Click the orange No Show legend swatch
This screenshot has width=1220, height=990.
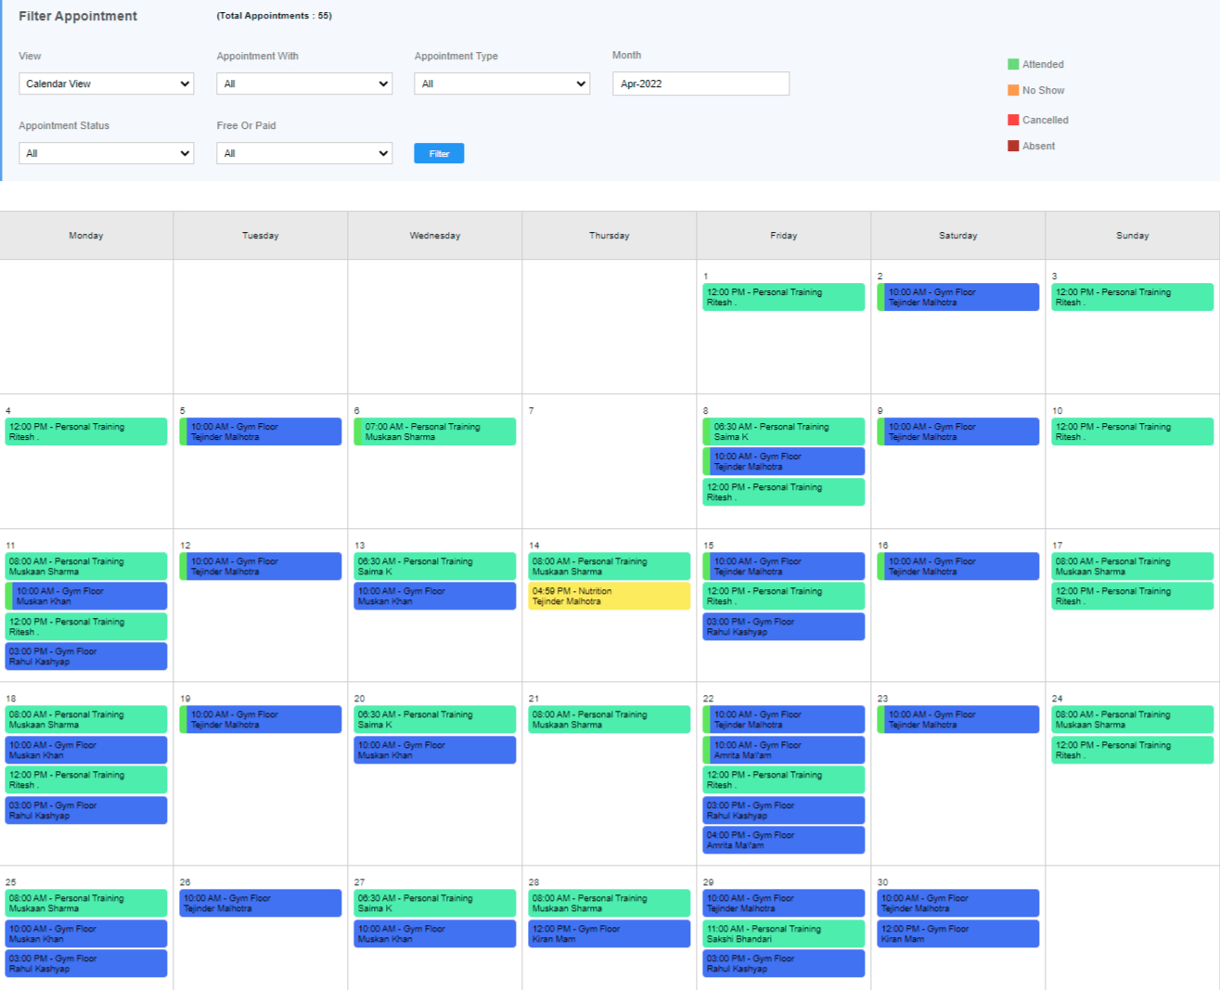(1013, 90)
